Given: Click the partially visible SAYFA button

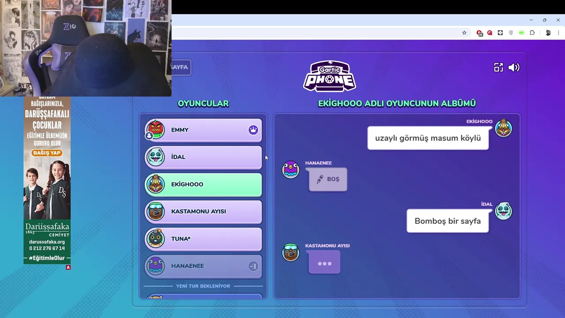Looking at the screenshot, I should tap(181, 67).
